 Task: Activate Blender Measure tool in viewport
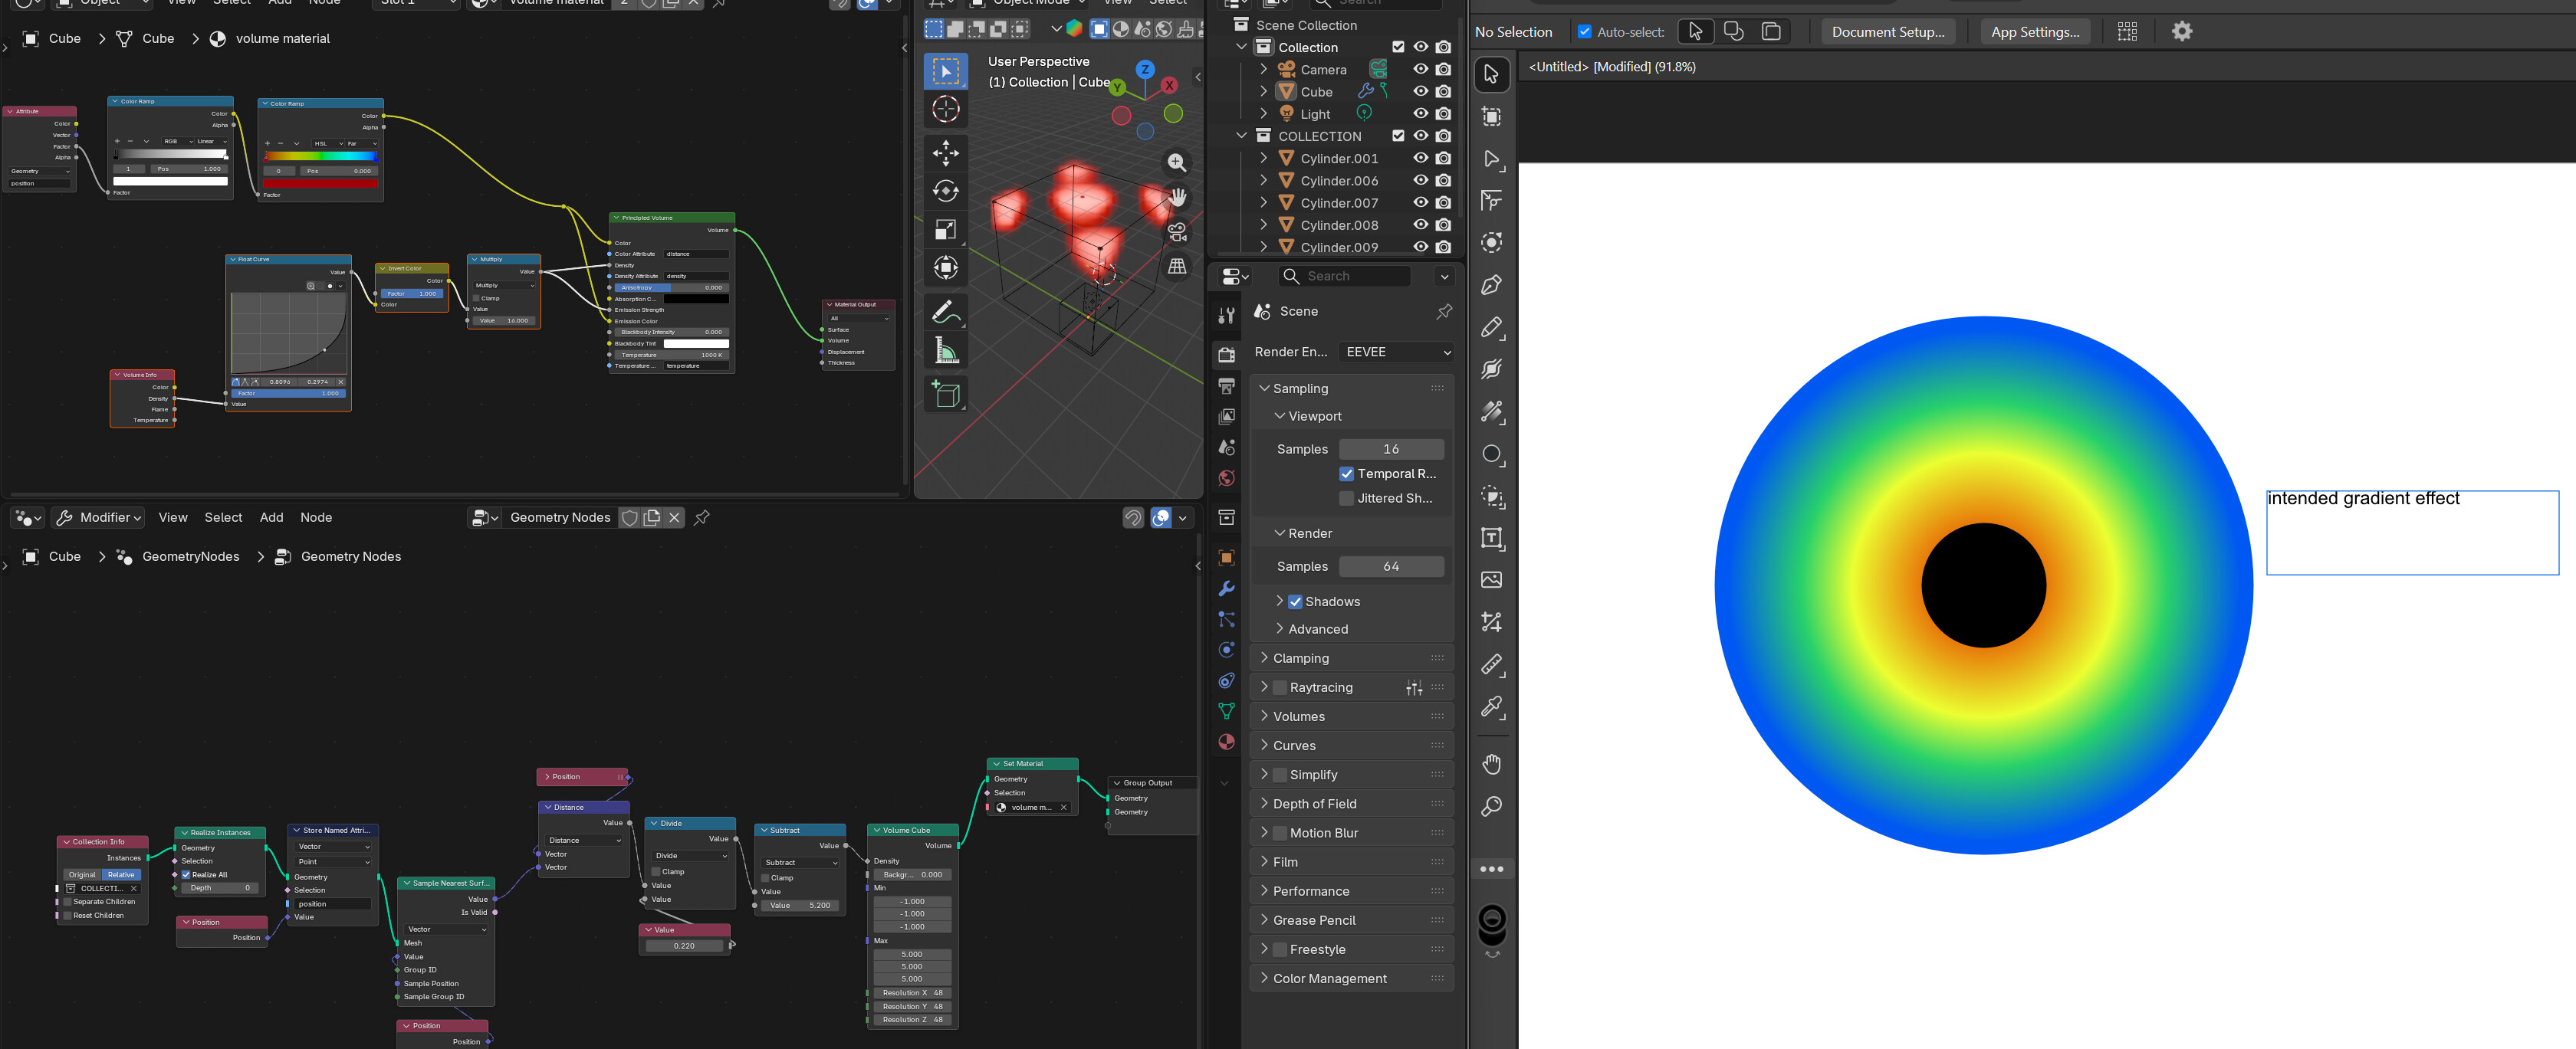(x=945, y=351)
